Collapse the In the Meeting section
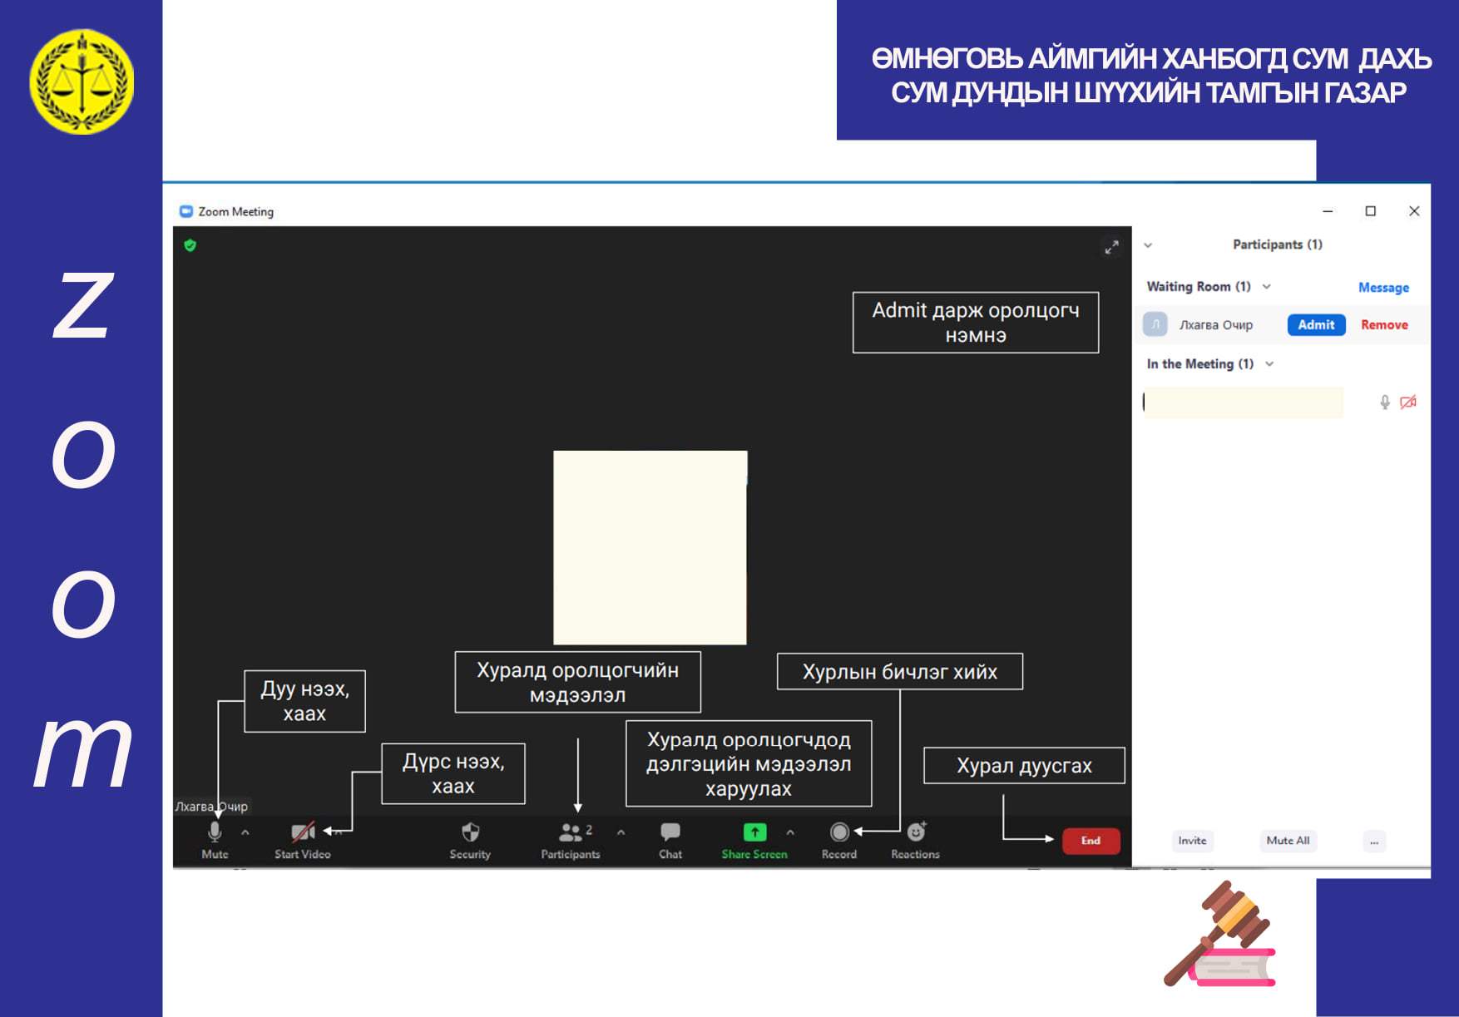1459x1017 pixels. point(1269,364)
